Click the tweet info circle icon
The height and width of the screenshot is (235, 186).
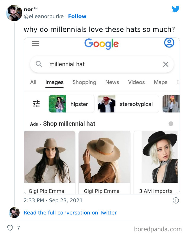(176, 200)
